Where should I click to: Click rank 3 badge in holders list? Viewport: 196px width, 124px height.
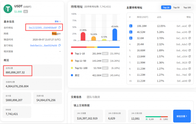tap(131, 38)
